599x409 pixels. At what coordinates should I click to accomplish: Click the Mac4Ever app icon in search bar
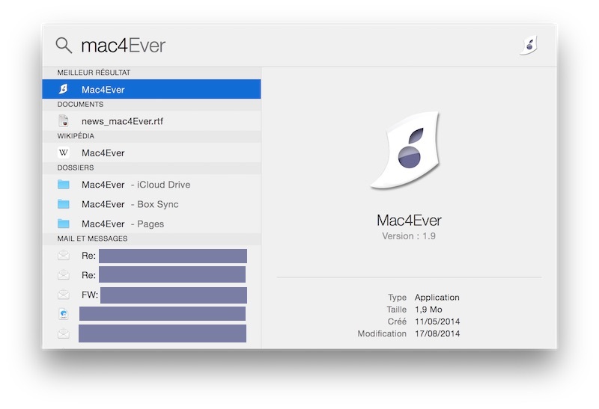(529, 45)
